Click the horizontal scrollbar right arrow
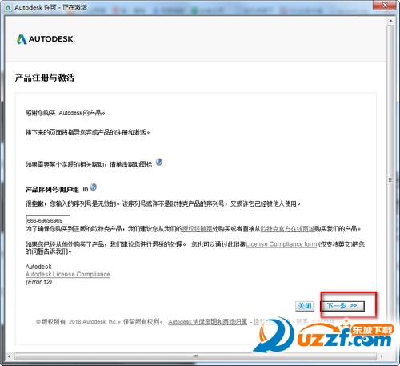This screenshot has width=400, height=366. (x=382, y=356)
